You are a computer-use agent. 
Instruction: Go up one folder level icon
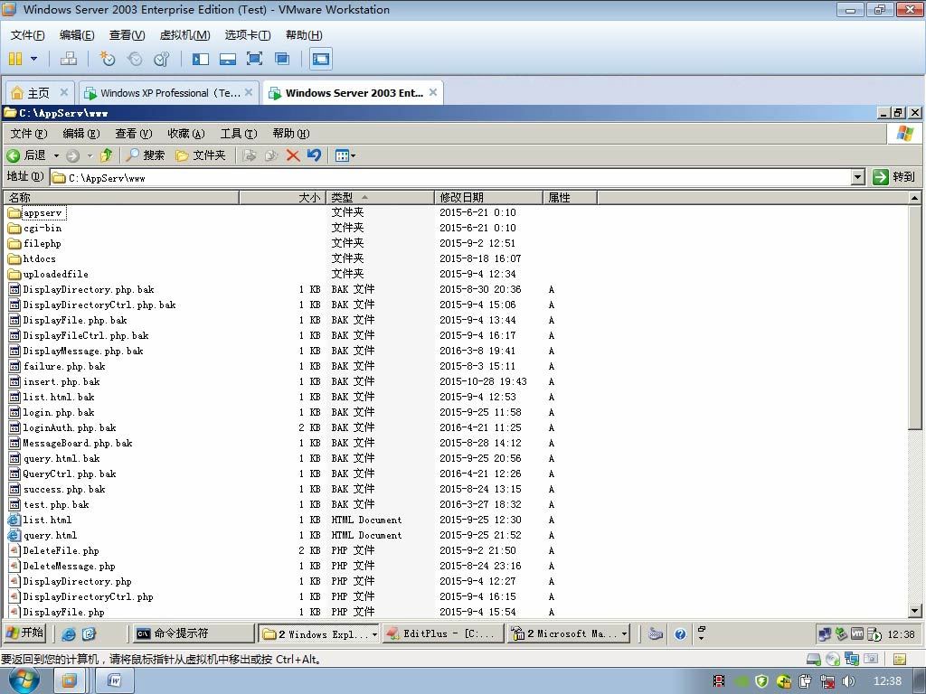click(107, 155)
